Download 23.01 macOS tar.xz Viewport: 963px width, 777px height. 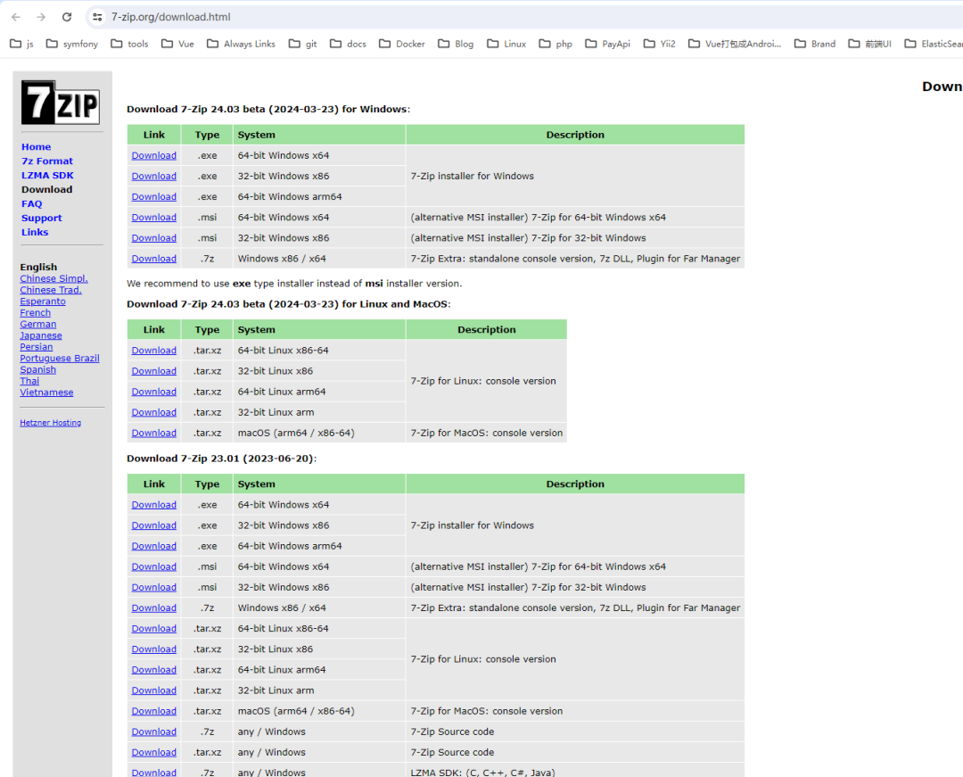(154, 711)
